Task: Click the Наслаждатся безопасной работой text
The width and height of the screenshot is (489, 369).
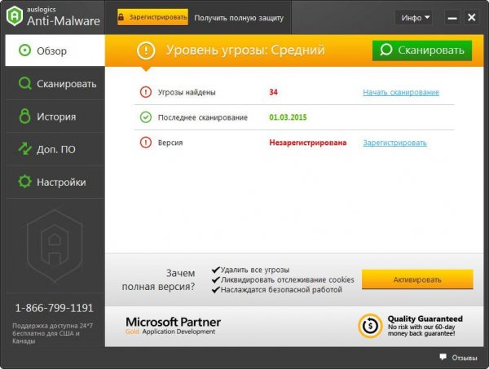Action: tap(281, 290)
